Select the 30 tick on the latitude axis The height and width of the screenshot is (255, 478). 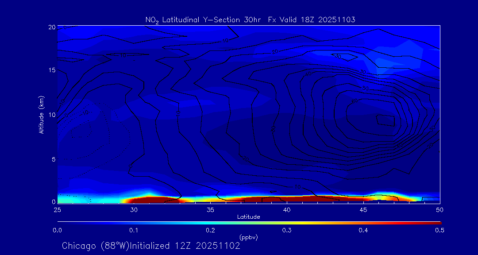pos(134,210)
